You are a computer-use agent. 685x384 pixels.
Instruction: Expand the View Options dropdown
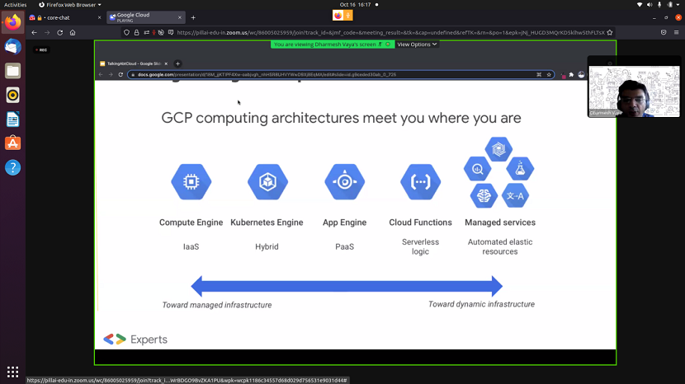(x=417, y=44)
